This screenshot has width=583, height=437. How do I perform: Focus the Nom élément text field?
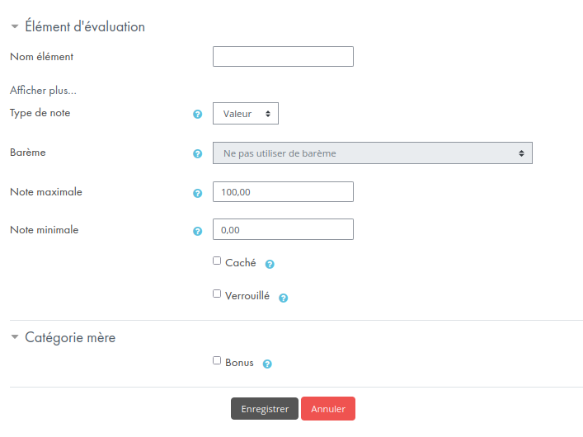(283, 57)
